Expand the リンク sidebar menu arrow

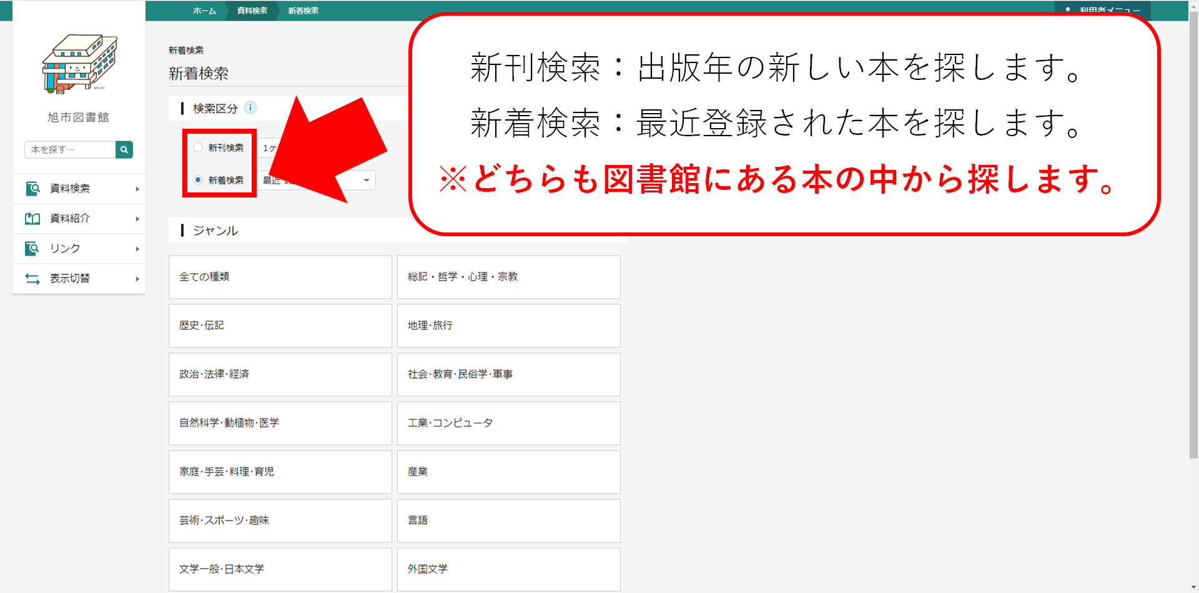[137, 249]
